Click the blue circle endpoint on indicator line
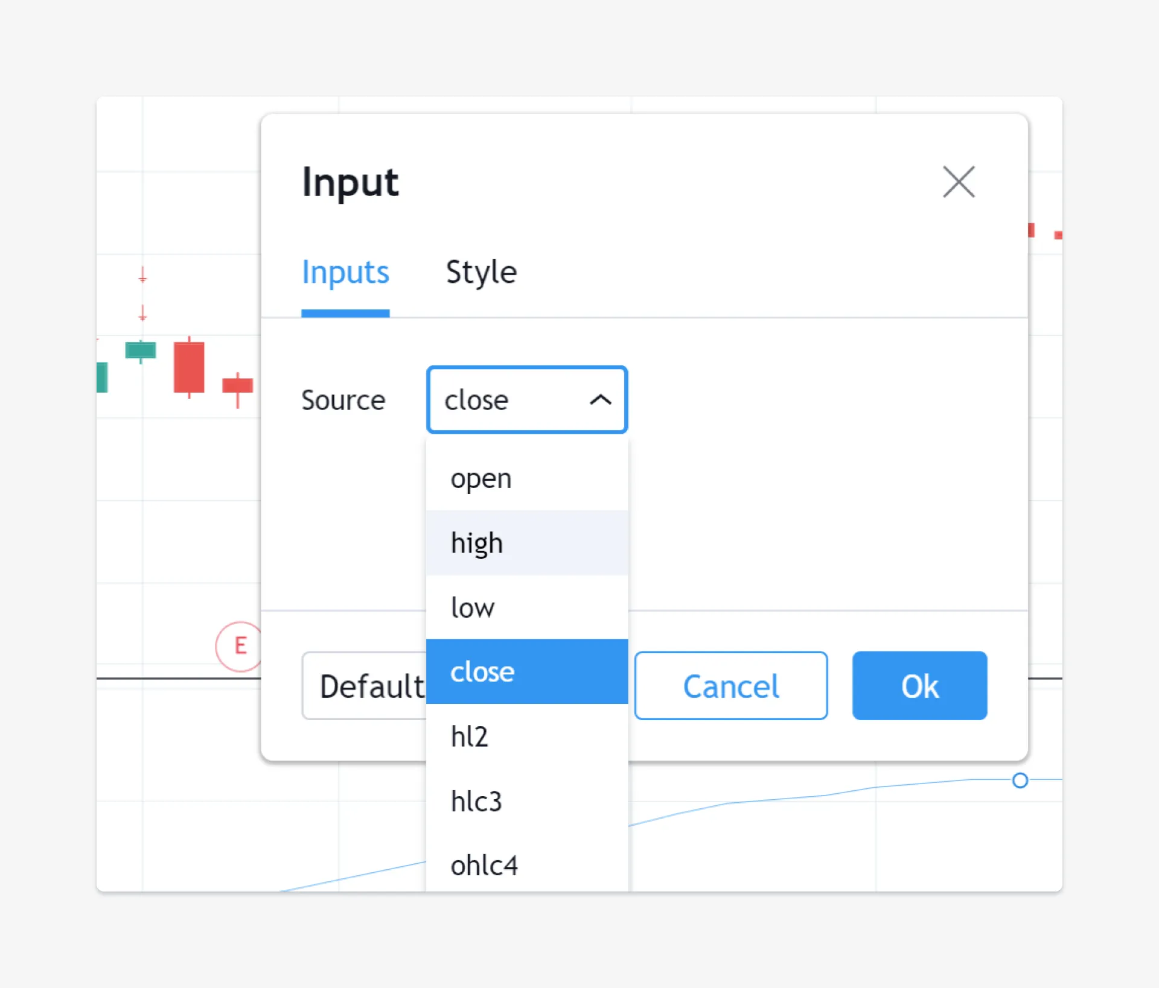The width and height of the screenshot is (1159, 988). (x=1020, y=781)
